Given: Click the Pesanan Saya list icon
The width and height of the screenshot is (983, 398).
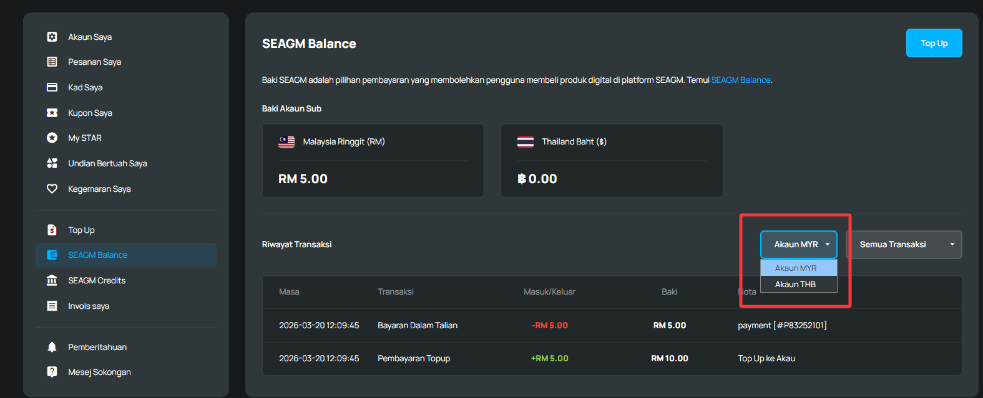Looking at the screenshot, I should click(52, 62).
